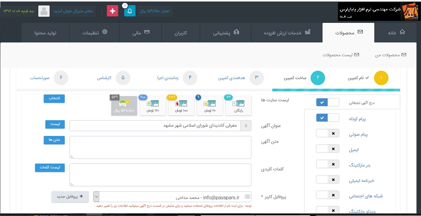Viewport: 421px width, 216px height.
Task: Click into the عنوان آگهی input
Action: pos(155,126)
